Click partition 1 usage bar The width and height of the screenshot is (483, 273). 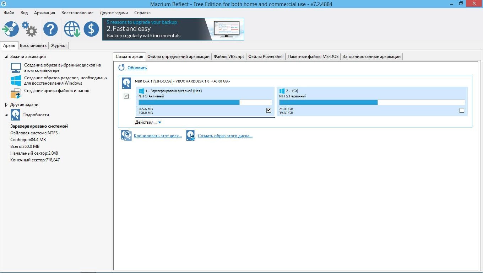pyautogui.click(x=205, y=102)
